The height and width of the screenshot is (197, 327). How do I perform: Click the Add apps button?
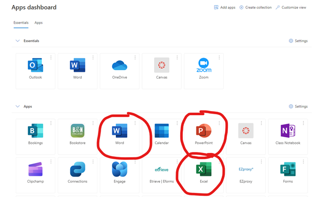[225, 7]
